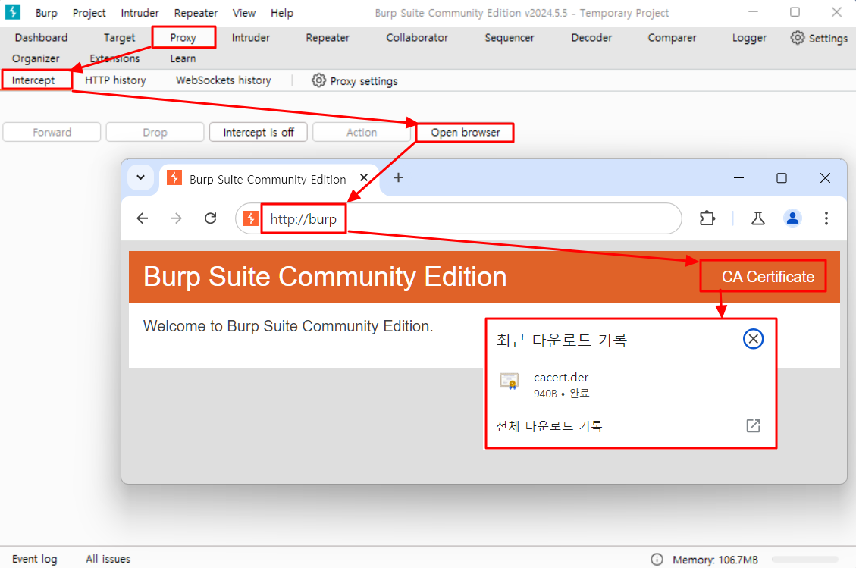Click the Action button
Image resolution: width=856 pixels, height=568 pixels.
(362, 132)
